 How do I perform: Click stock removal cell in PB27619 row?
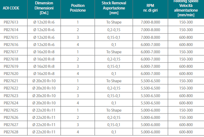click(114, 66)
